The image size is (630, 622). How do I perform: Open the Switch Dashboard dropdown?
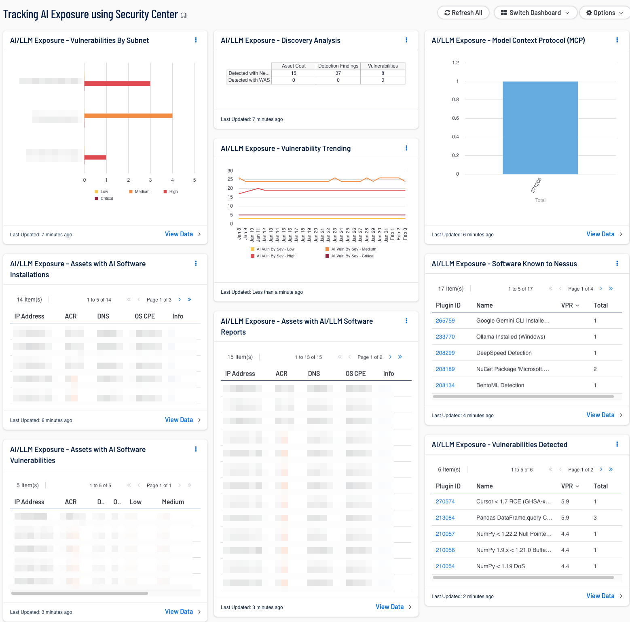[535, 13]
